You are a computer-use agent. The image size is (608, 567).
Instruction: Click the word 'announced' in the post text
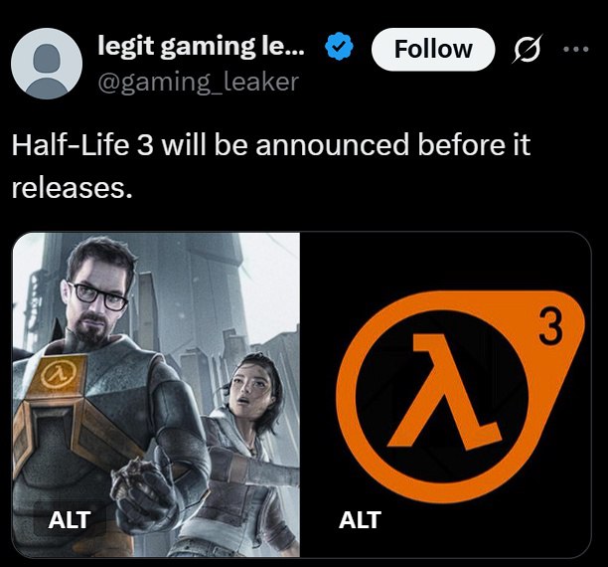332,144
